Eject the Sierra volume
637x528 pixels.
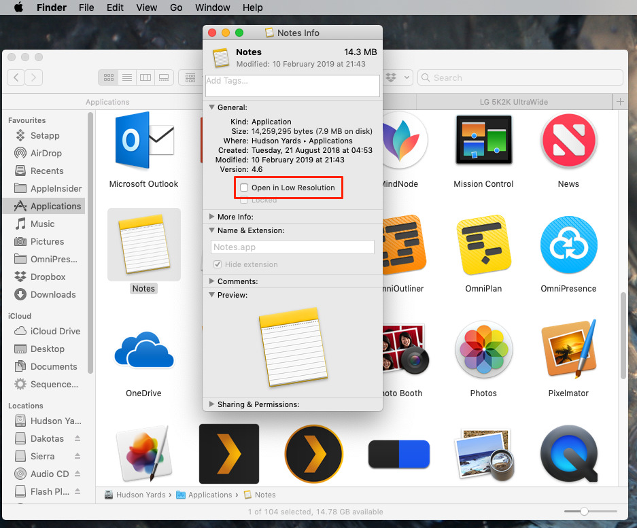point(78,456)
